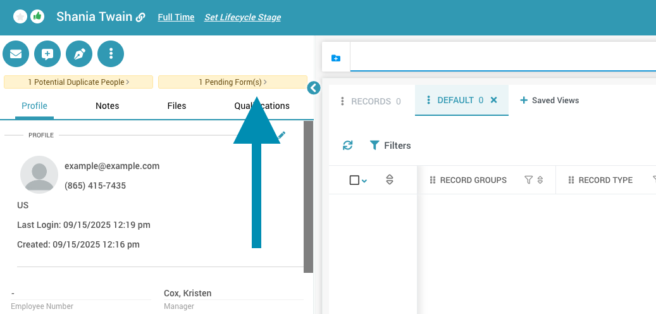The height and width of the screenshot is (314, 656).
Task: Switch to the Notes tab
Action: pyautogui.click(x=107, y=106)
